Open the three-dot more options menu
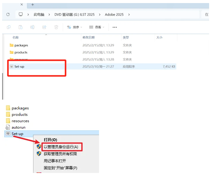The height and width of the screenshot is (176, 222). coord(115,27)
